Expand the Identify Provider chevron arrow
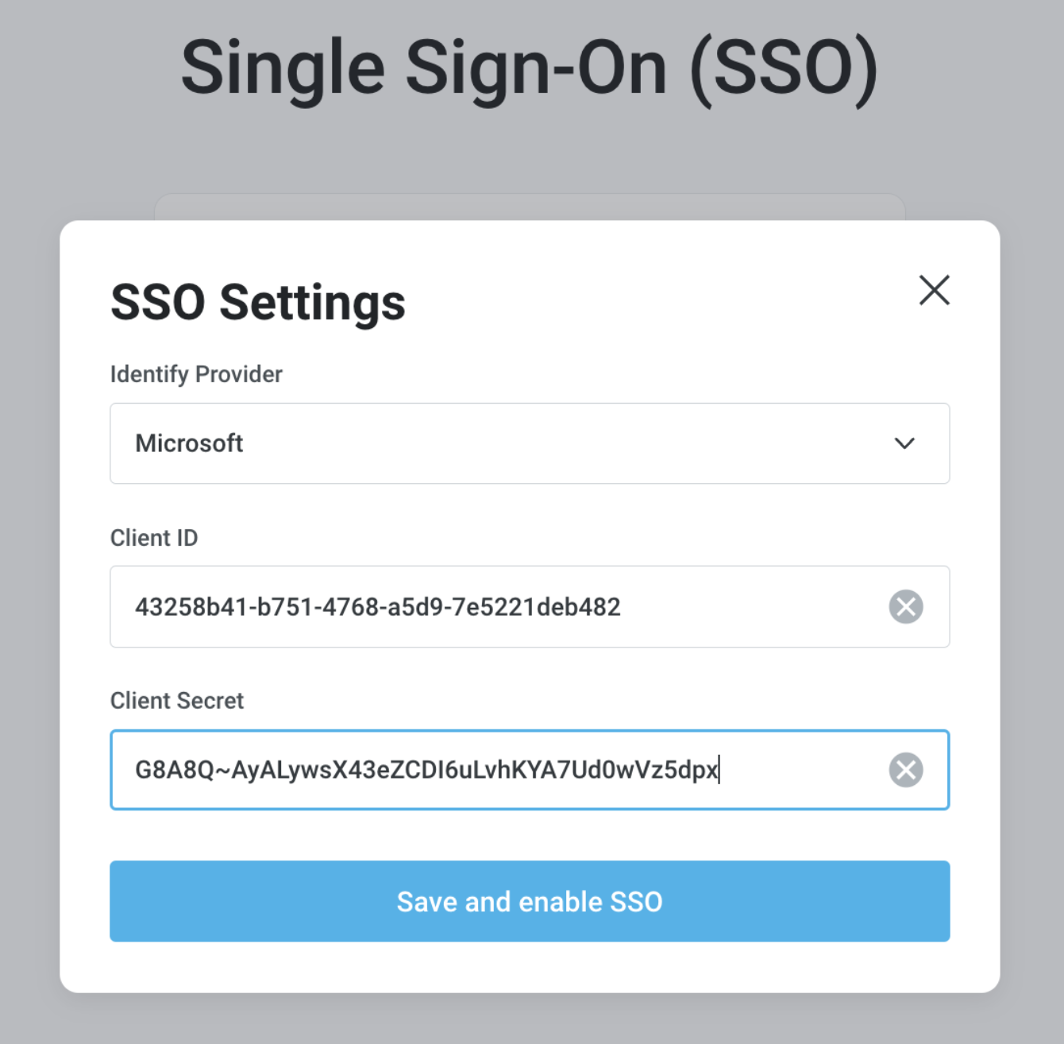This screenshot has height=1044, width=1064. (904, 443)
